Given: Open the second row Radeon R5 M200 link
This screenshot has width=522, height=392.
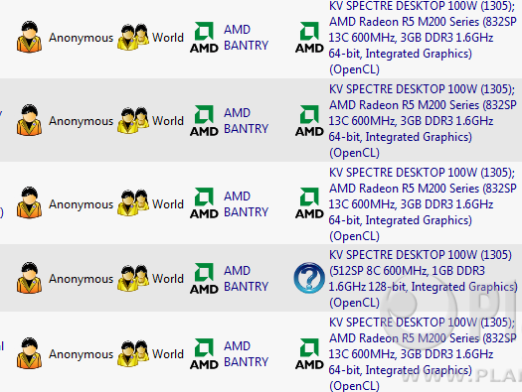Looking at the screenshot, I should tap(423, 121).
